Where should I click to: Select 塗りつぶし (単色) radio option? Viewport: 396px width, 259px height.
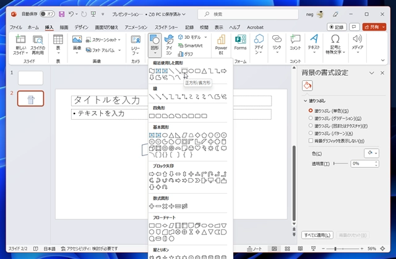click(311, 110)
